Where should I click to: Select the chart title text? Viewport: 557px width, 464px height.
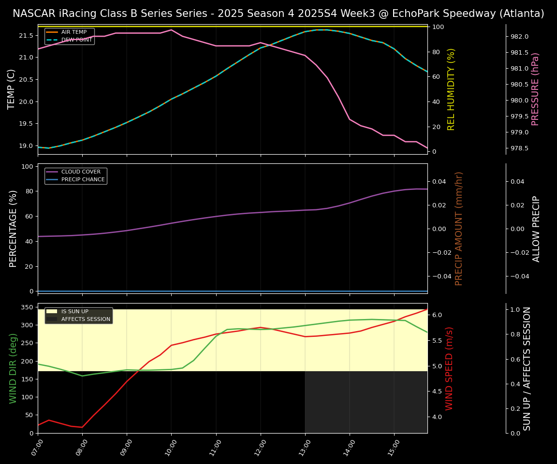pyautogui.click(x=278, y=14)
